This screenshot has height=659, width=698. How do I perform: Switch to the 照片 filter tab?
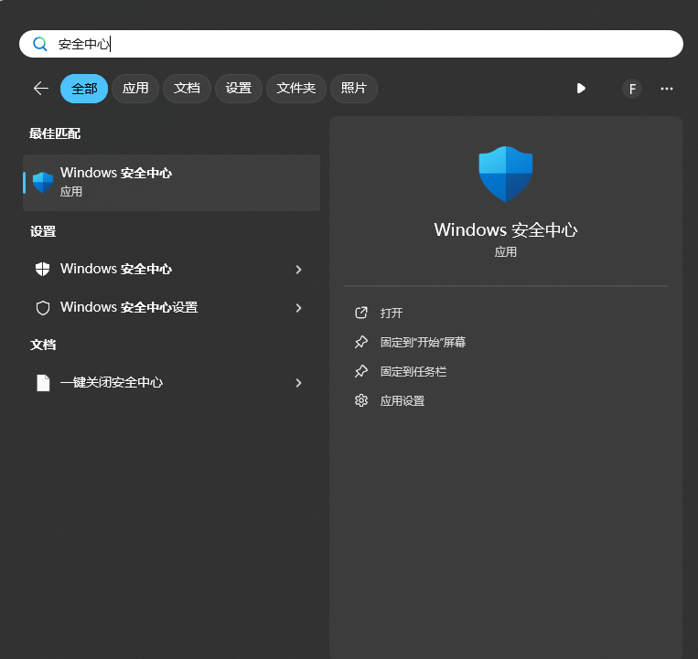coord(353,89)
